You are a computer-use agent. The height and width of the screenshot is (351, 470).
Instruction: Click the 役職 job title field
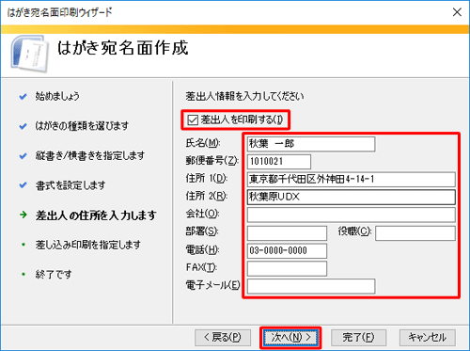coord(415,233)
